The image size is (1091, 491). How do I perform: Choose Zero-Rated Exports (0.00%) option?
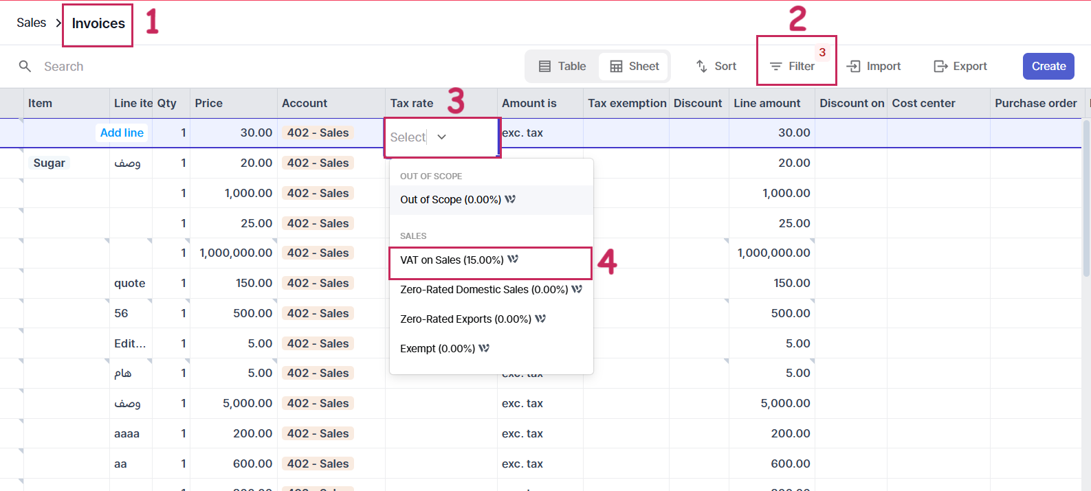[491, 319]
